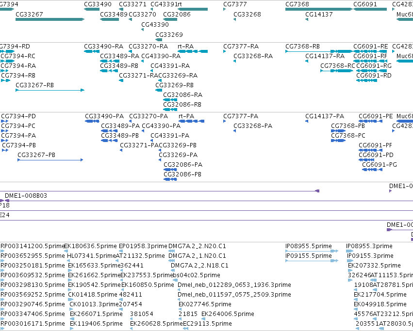Open protein CG33489-PB label
Screen dimensions: 413x331
point(120,136)
